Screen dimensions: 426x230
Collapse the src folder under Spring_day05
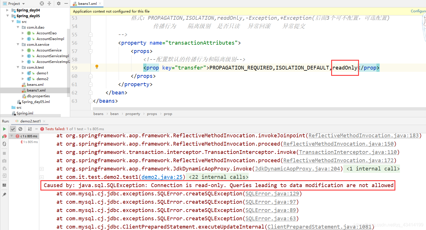(x=13, y=21)
